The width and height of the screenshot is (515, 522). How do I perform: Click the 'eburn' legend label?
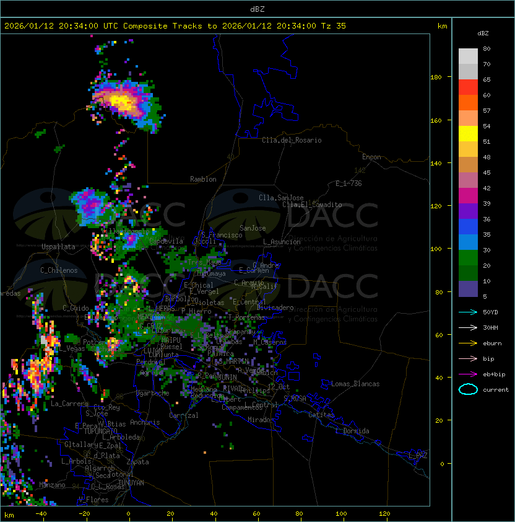(x=492, y=343)
